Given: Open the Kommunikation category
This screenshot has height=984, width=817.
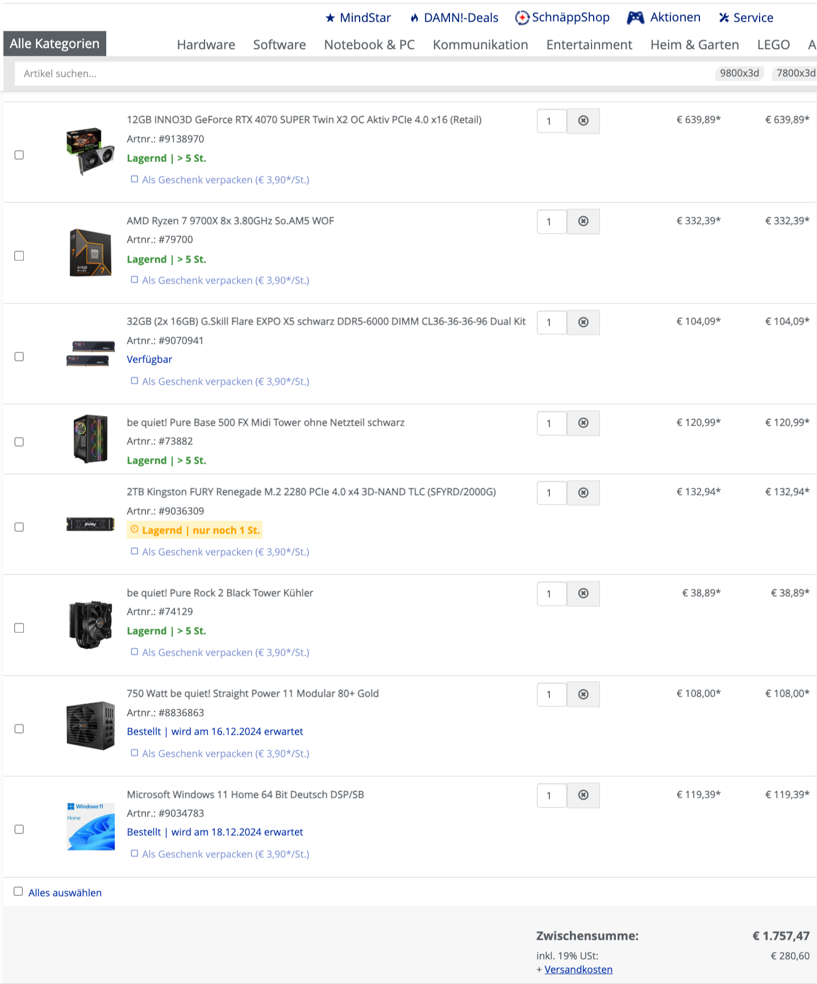Looking at the screenshot, I should [481, 45].
